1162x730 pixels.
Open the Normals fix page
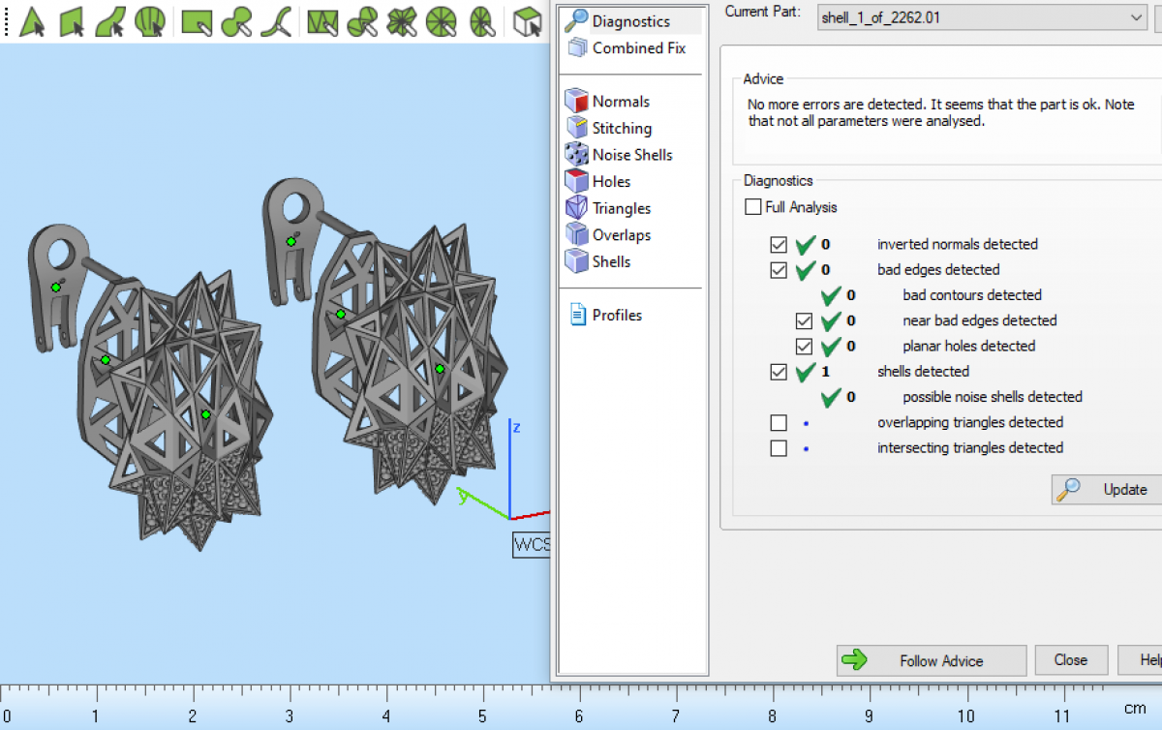click(620, 102)
